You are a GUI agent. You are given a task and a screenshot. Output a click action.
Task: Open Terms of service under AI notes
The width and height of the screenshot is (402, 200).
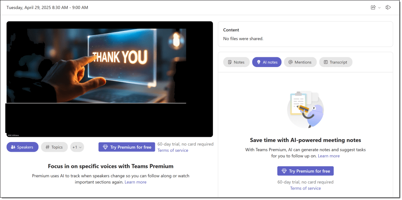tap(305, 188)
